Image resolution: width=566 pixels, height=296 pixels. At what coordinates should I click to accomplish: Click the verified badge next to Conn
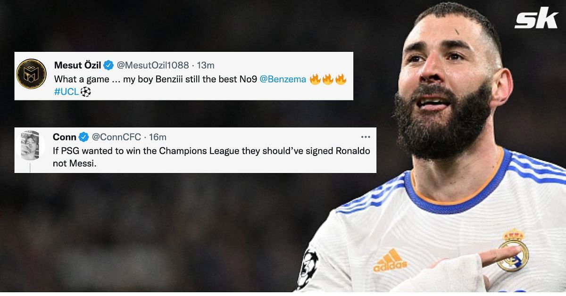click(x=83, y=137)
